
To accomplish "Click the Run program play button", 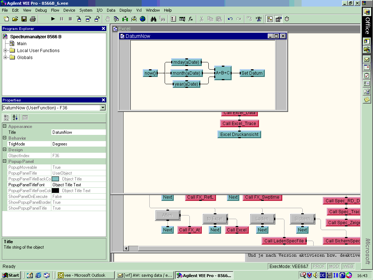I will coord(53,19).
